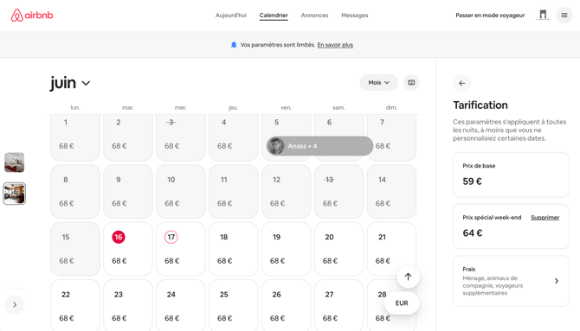Select June 11 day cell
The height and width of the screenshot is (331, 580).
coord(234,191)
